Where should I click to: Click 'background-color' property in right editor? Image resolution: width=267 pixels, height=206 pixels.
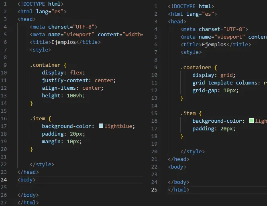coord(217,121)
